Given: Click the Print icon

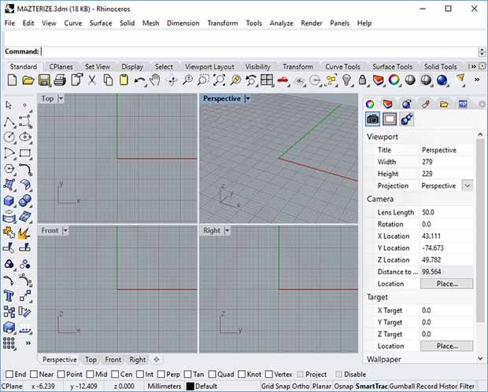Looking at the screenshot, I should pos(60,80).
